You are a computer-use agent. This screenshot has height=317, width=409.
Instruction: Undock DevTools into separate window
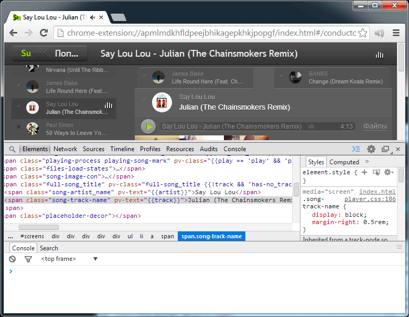pos(385,149)
